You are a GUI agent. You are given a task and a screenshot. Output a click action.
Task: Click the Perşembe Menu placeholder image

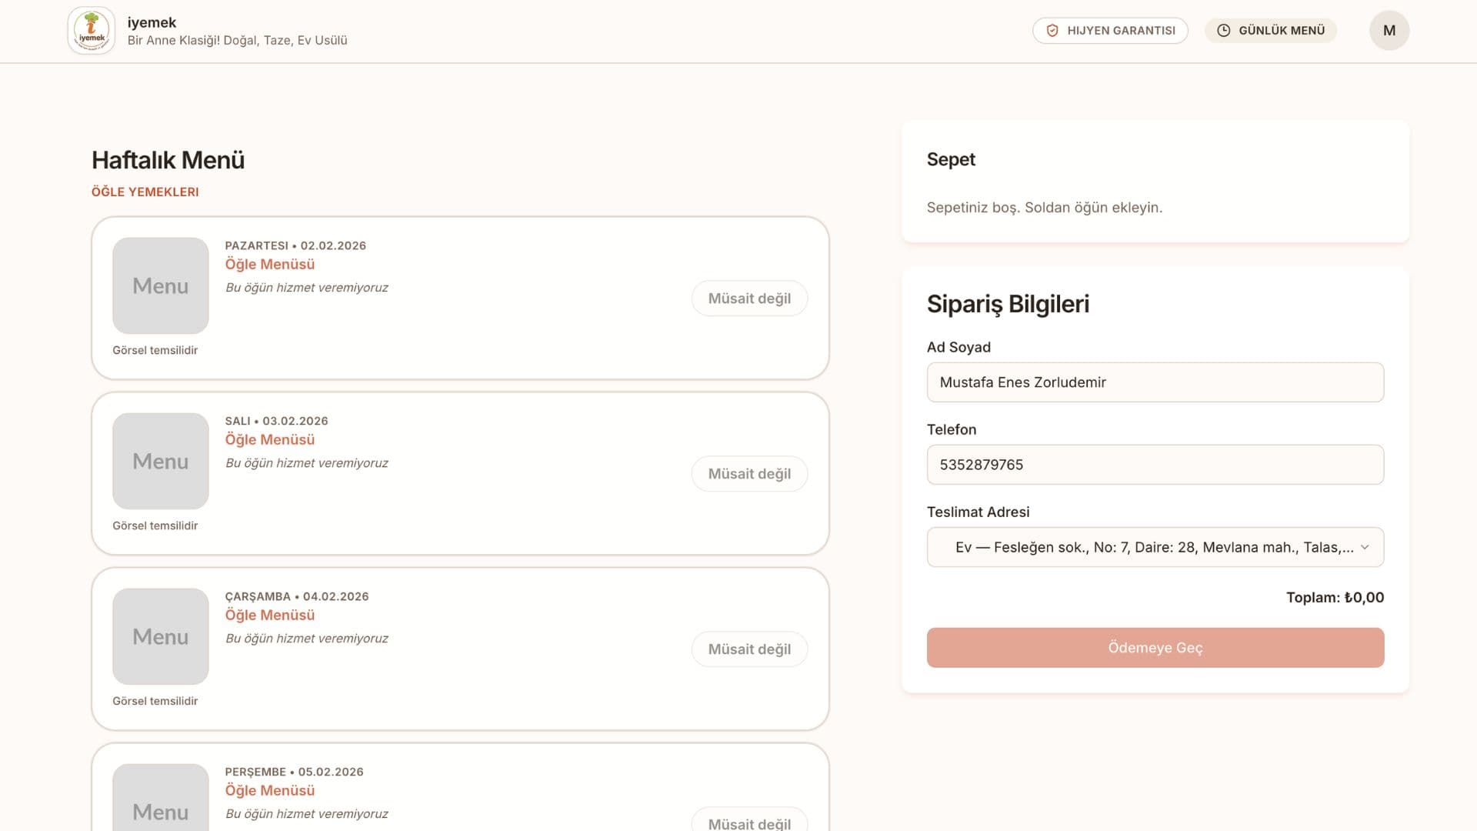tap(161, 800)
